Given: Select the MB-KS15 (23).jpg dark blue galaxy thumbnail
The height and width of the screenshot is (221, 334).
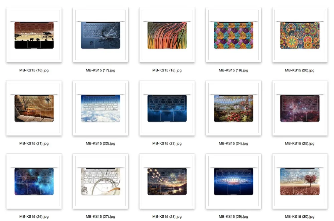Looking at the screenshot, I should click(167, 108).
